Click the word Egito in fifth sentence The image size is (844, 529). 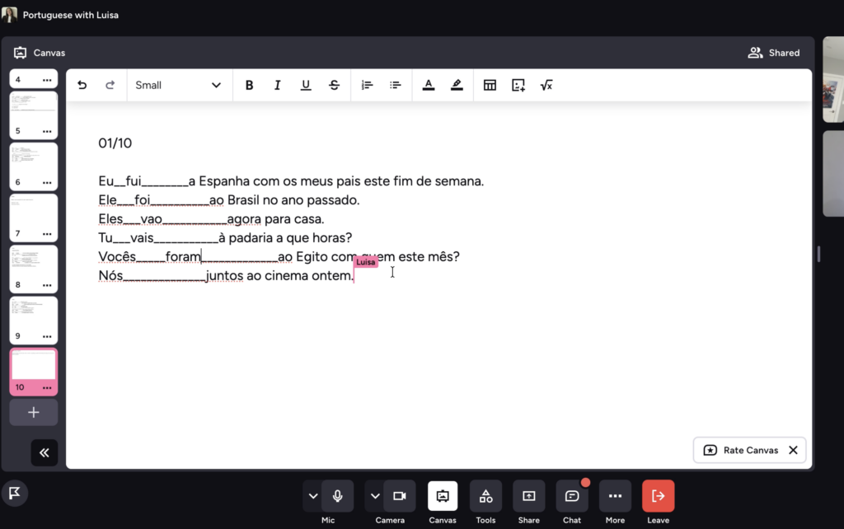(312, 257)
